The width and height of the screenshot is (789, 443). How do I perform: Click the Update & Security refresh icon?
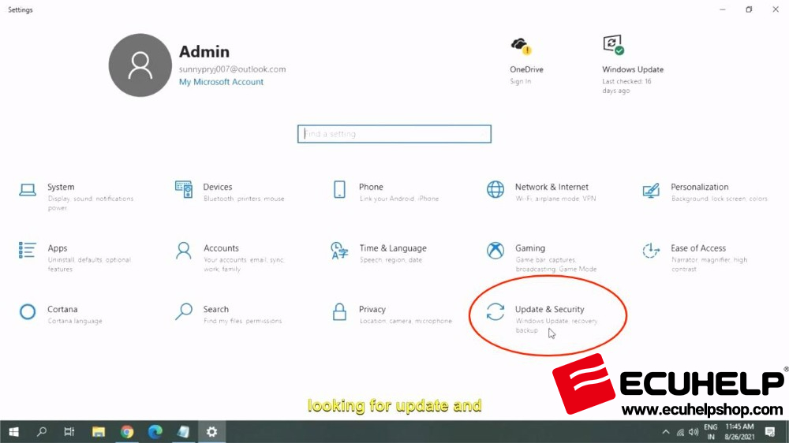495,312
